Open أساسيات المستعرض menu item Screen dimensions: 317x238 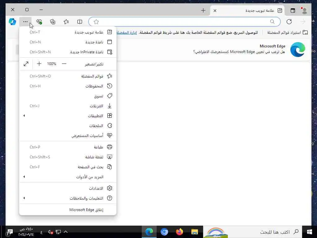tap(68, 136)
